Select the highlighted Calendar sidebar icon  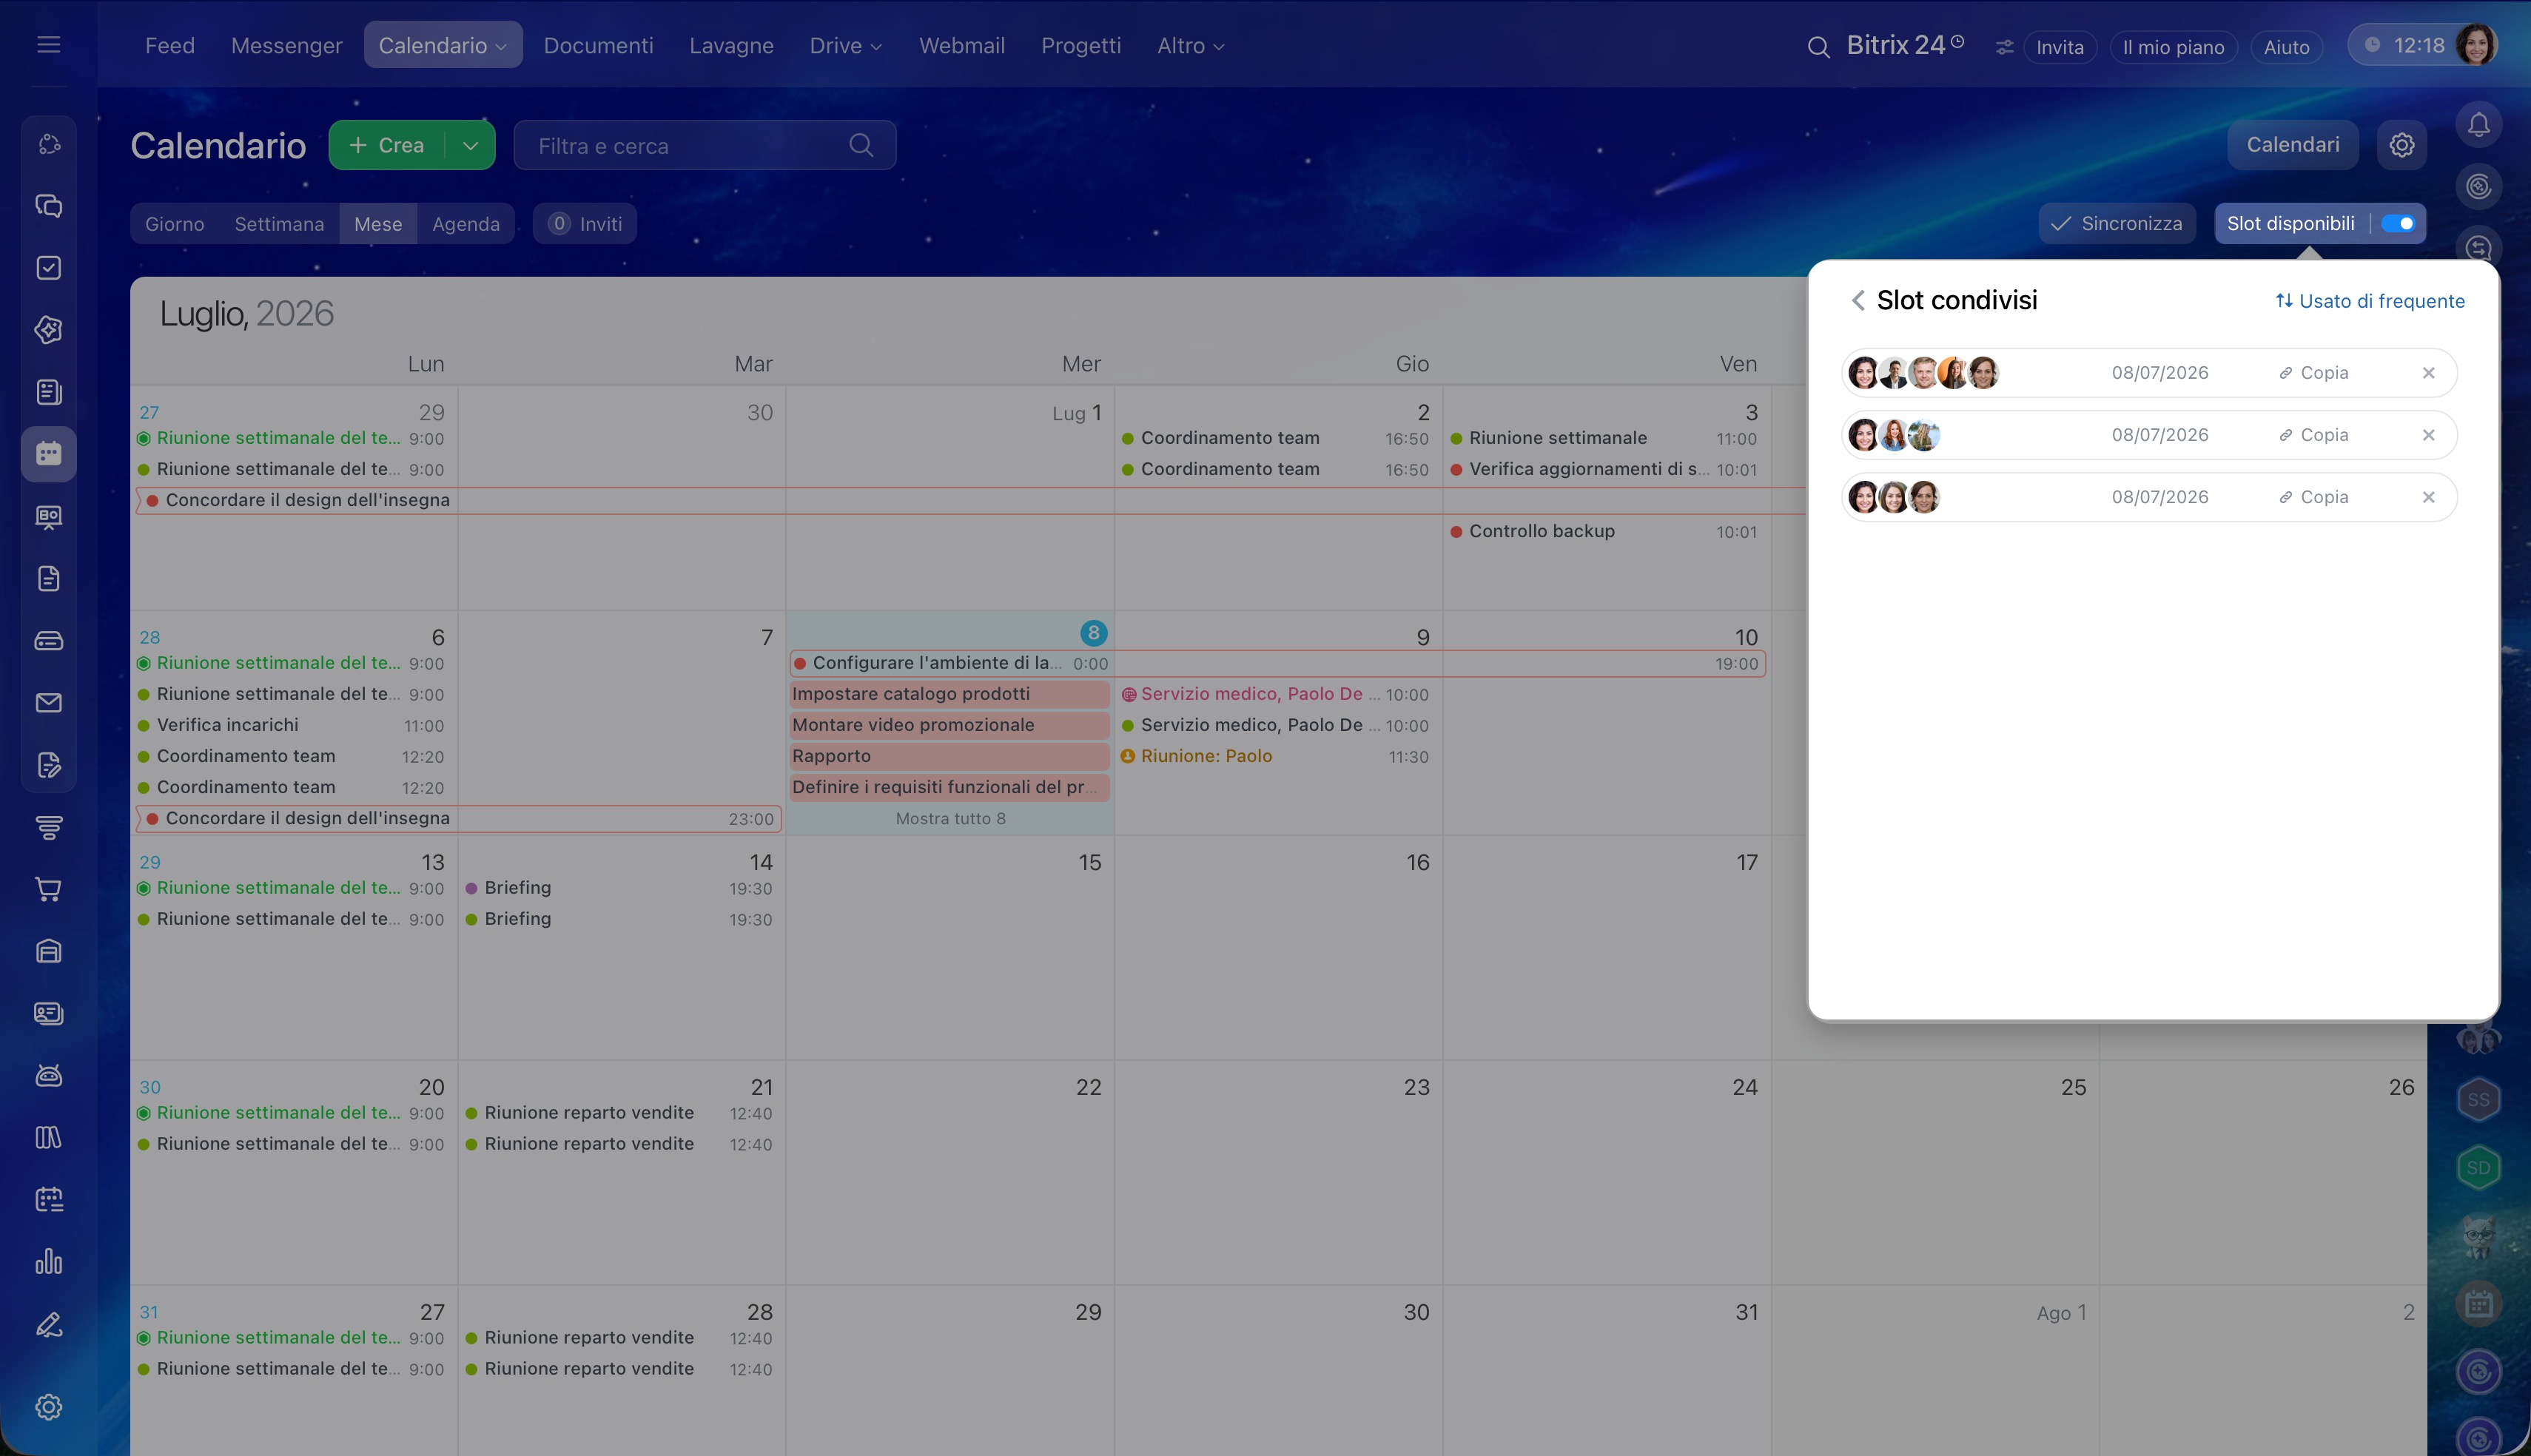49,454
